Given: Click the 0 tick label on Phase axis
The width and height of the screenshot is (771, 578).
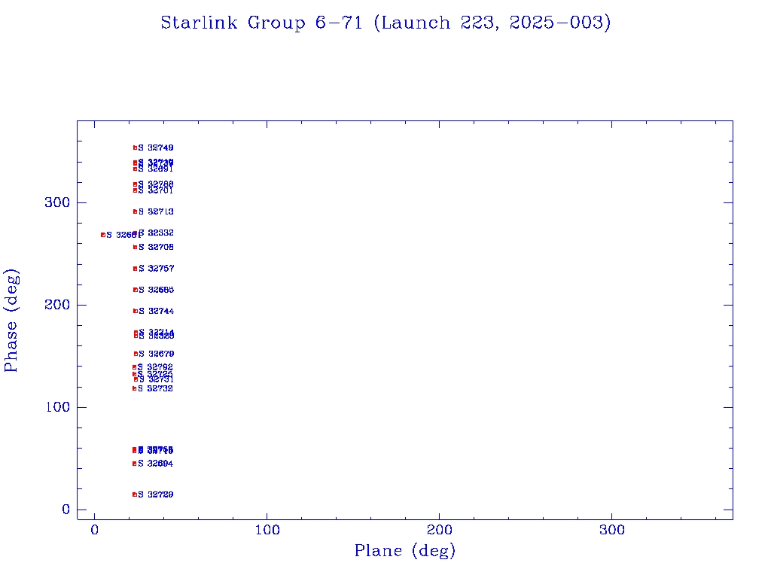Looking at the screenshot, I should [66, 510].
